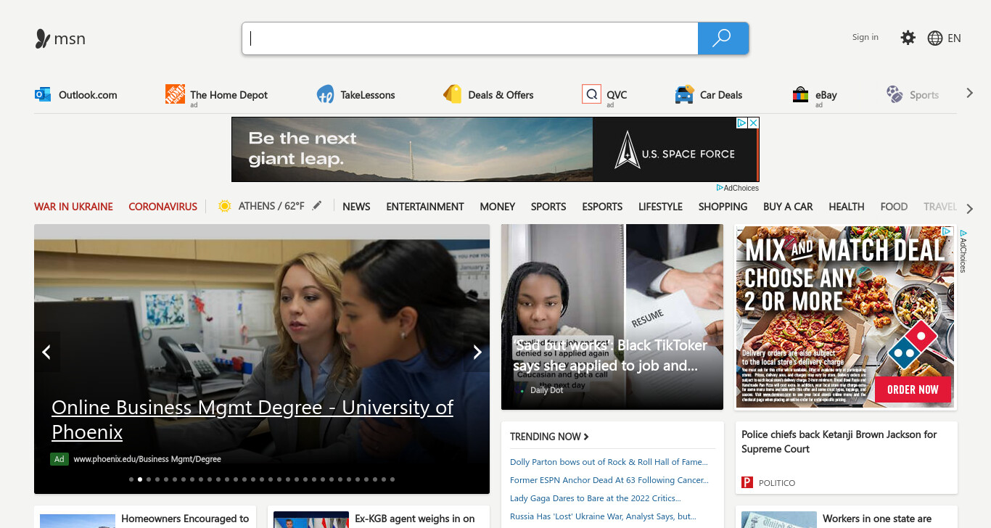The width and height of the screenshot is (991, 528).
Task: Click the Sports ball icon
Action: point(895,94)
